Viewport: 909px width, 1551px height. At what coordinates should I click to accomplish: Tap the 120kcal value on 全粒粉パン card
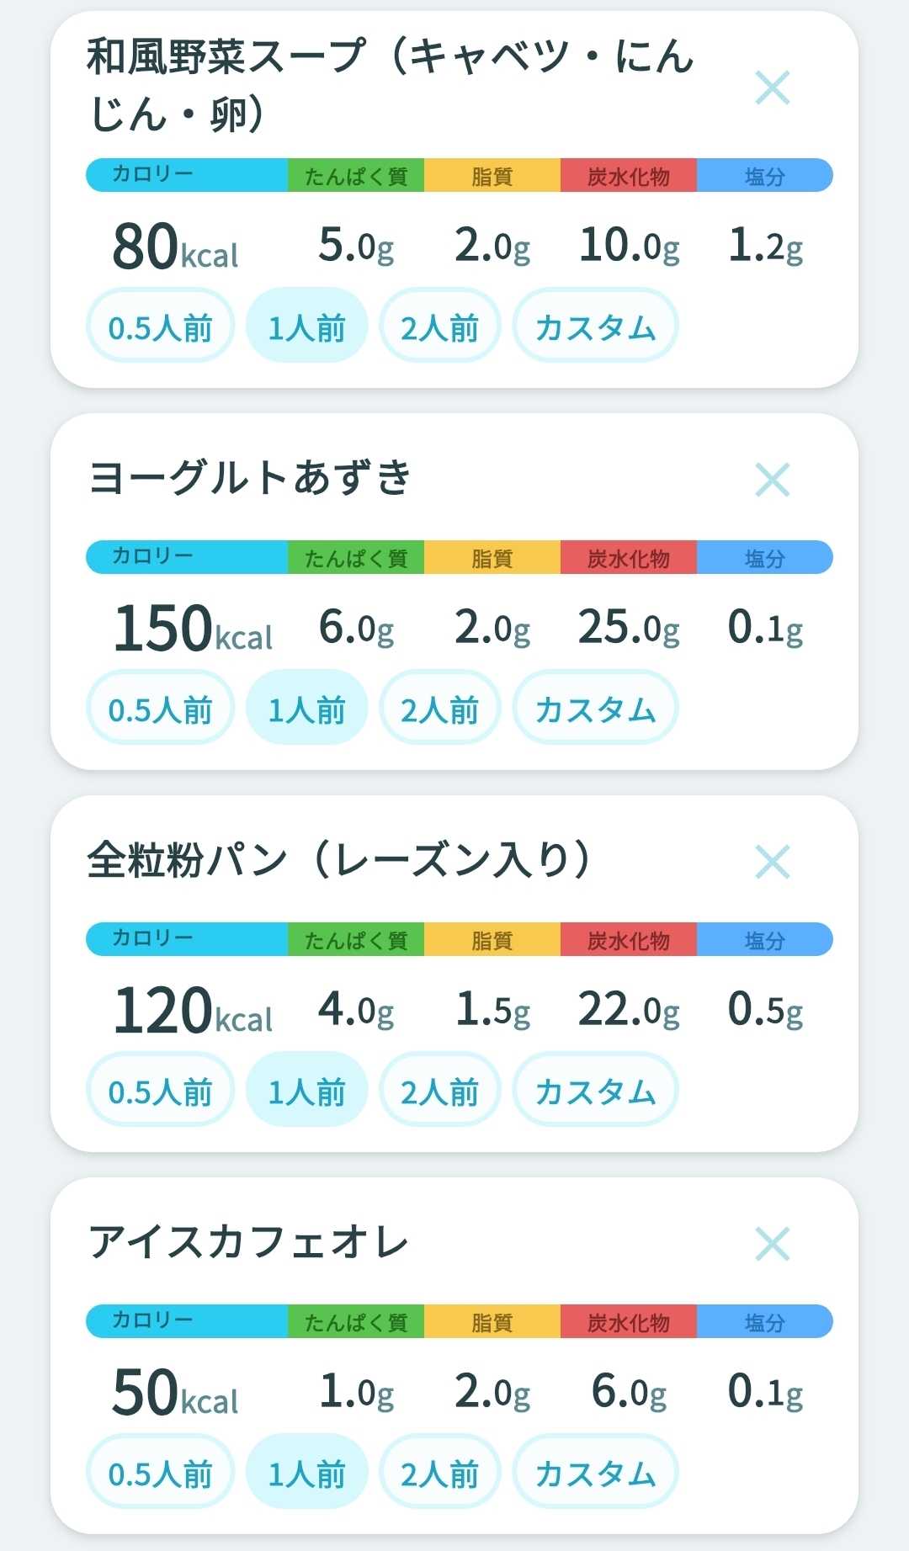pos(193,1011)
